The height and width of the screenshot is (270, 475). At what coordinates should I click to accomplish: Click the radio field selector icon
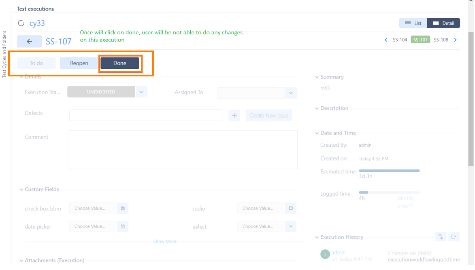(x=291, y=209)
